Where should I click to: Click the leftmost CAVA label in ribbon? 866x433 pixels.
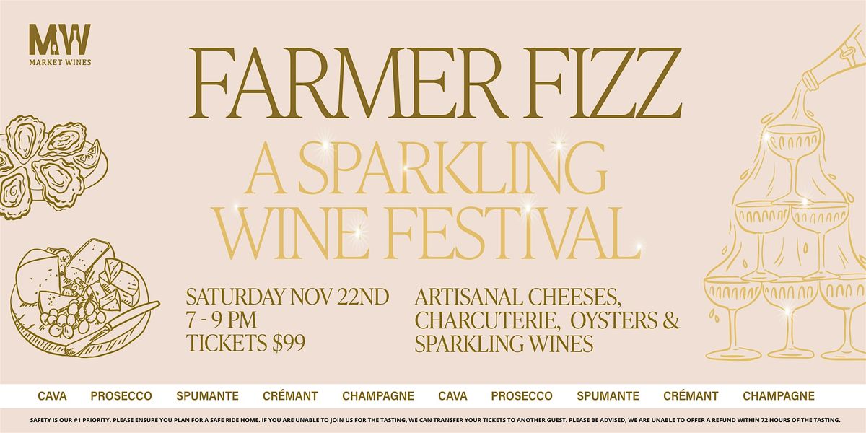(x=52, y=396)
